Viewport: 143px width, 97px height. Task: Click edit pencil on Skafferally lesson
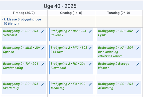[43, 84]
